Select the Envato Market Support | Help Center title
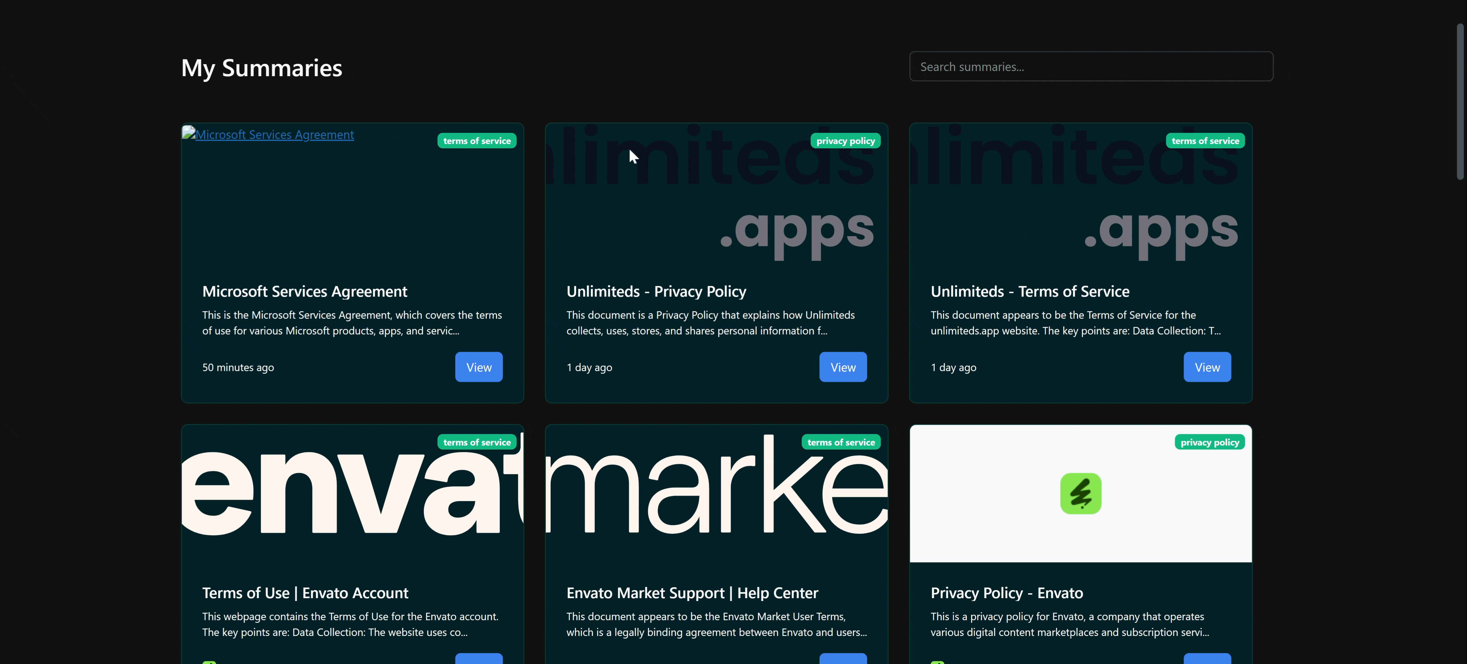This screenshot has height=664, width=1467. coord(692,593)
